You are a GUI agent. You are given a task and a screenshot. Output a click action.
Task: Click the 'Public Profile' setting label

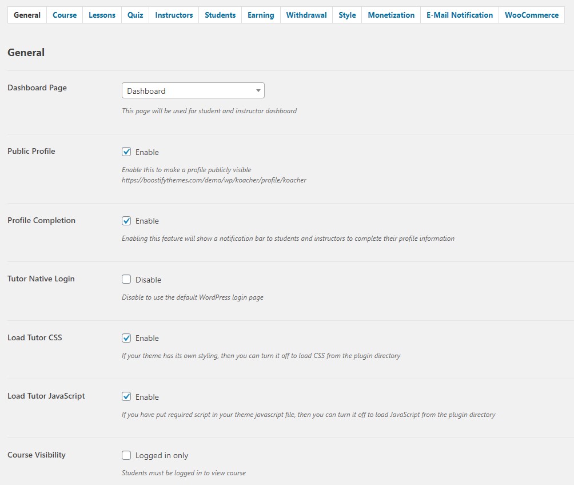[x=31, y=151]
